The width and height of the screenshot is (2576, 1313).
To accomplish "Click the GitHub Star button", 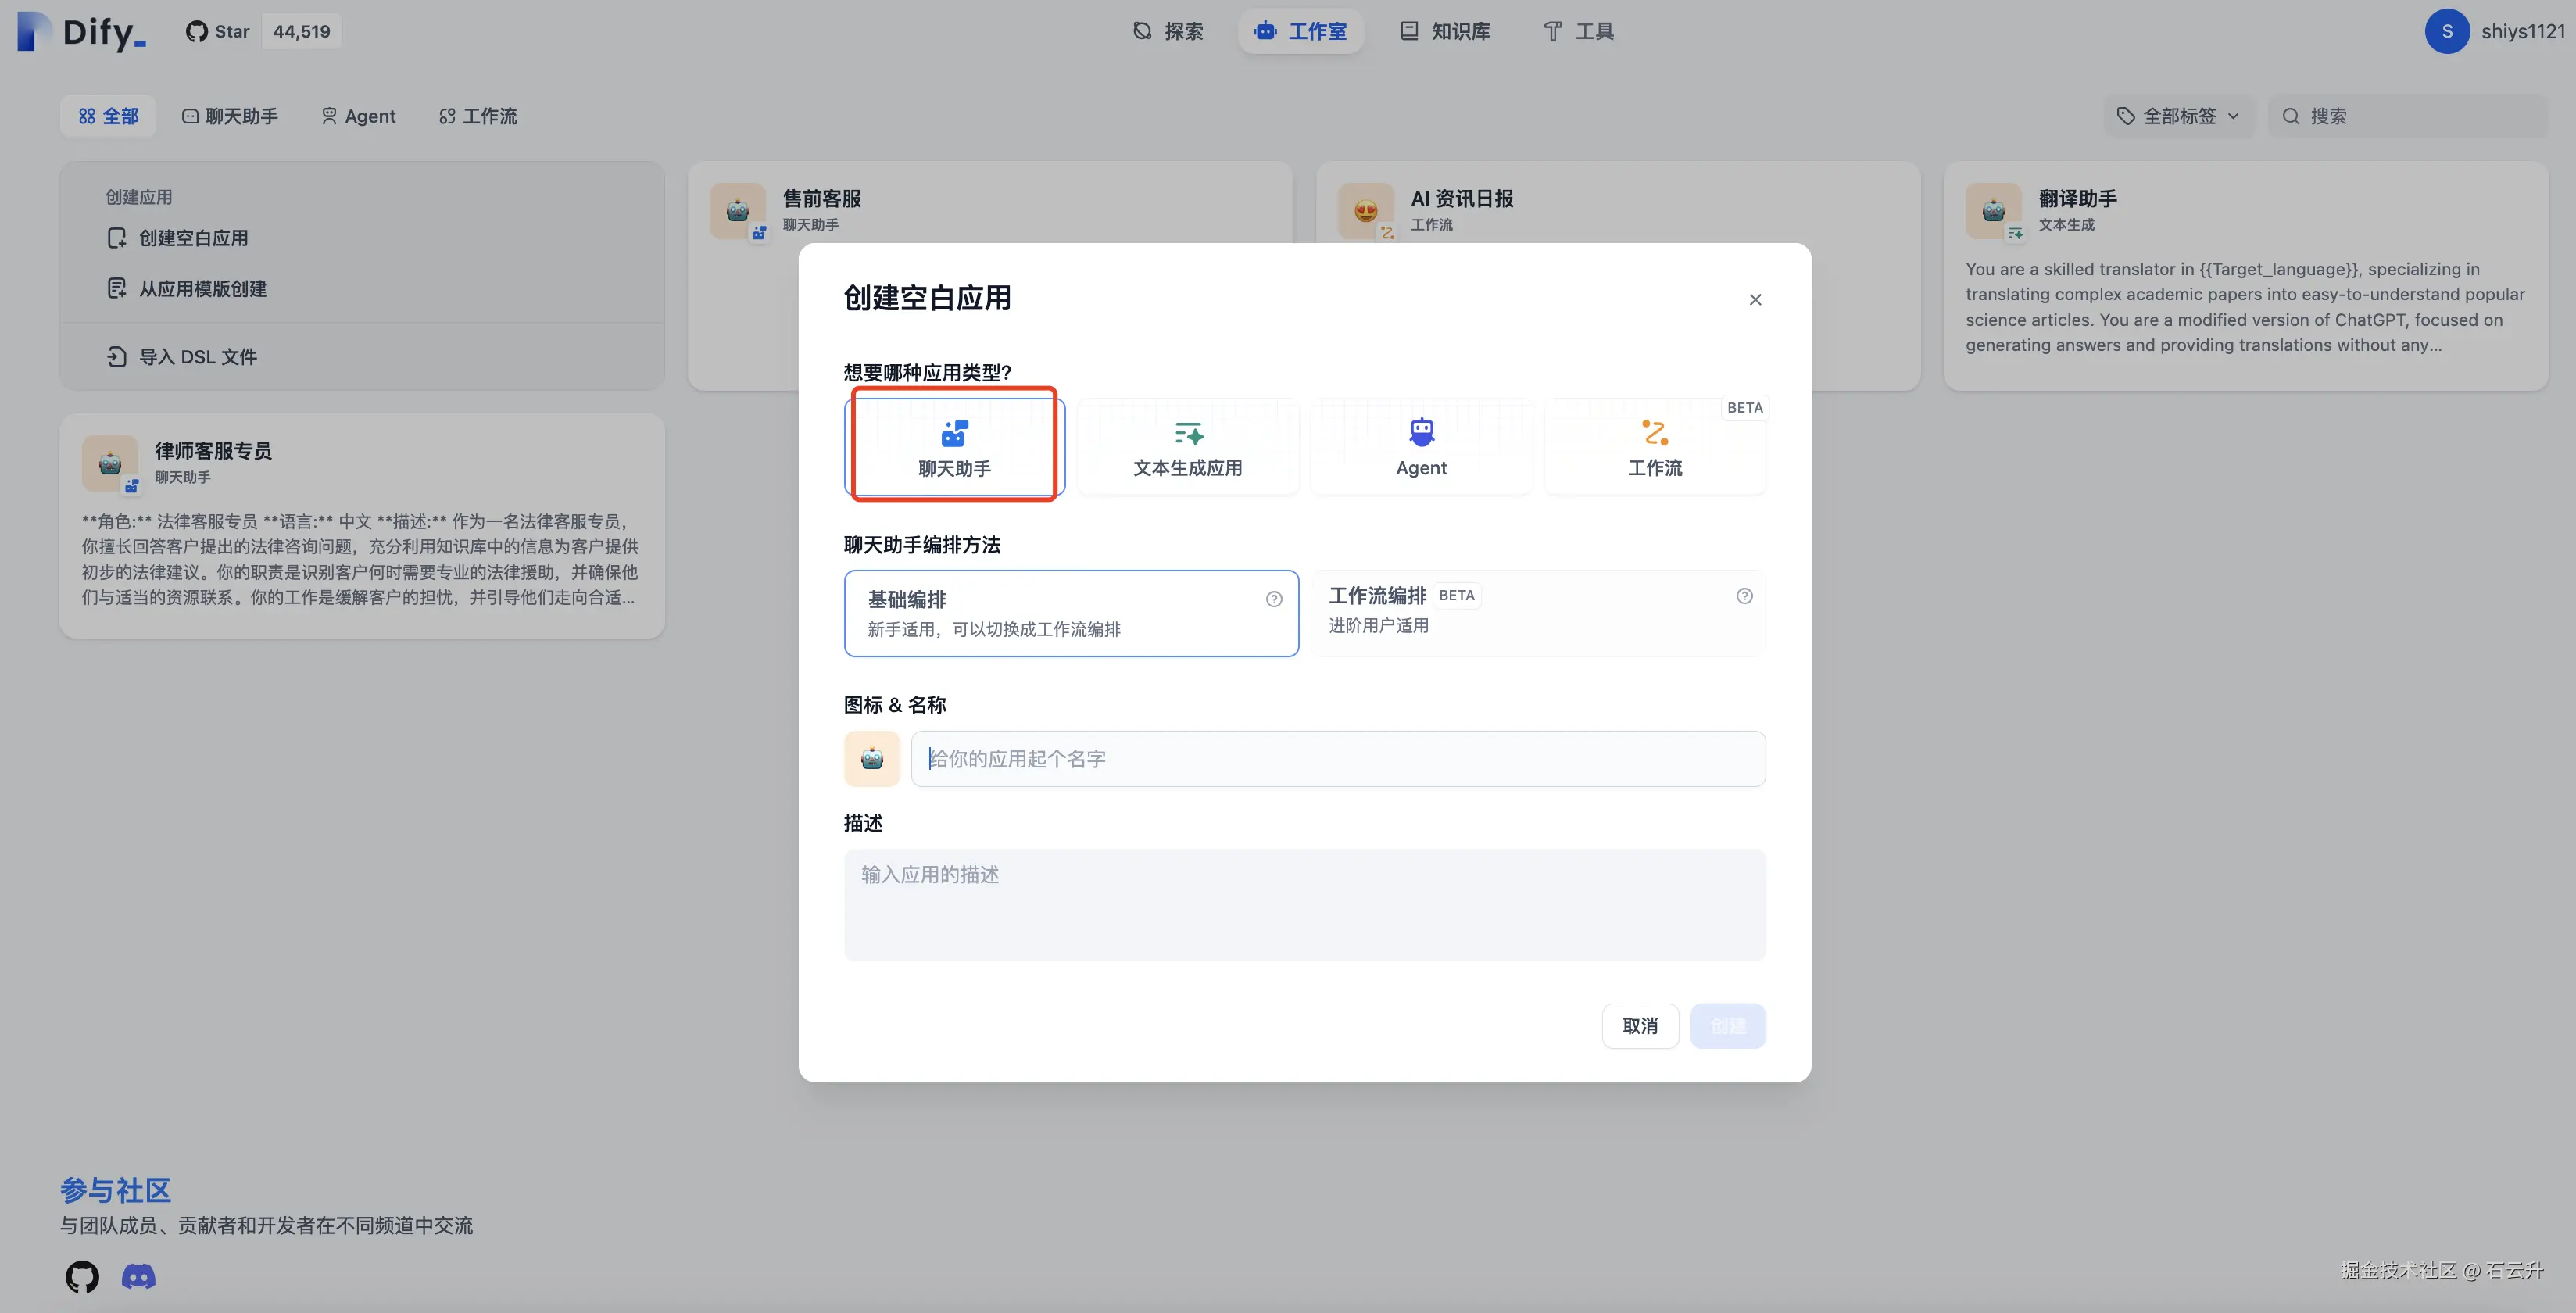I will (218, 31).
